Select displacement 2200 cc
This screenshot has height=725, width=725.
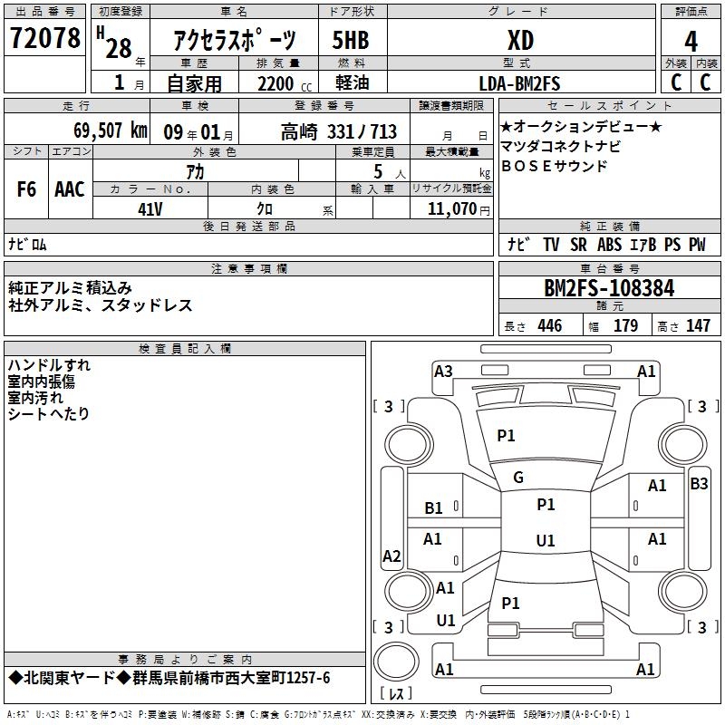(x=285, y=83)
